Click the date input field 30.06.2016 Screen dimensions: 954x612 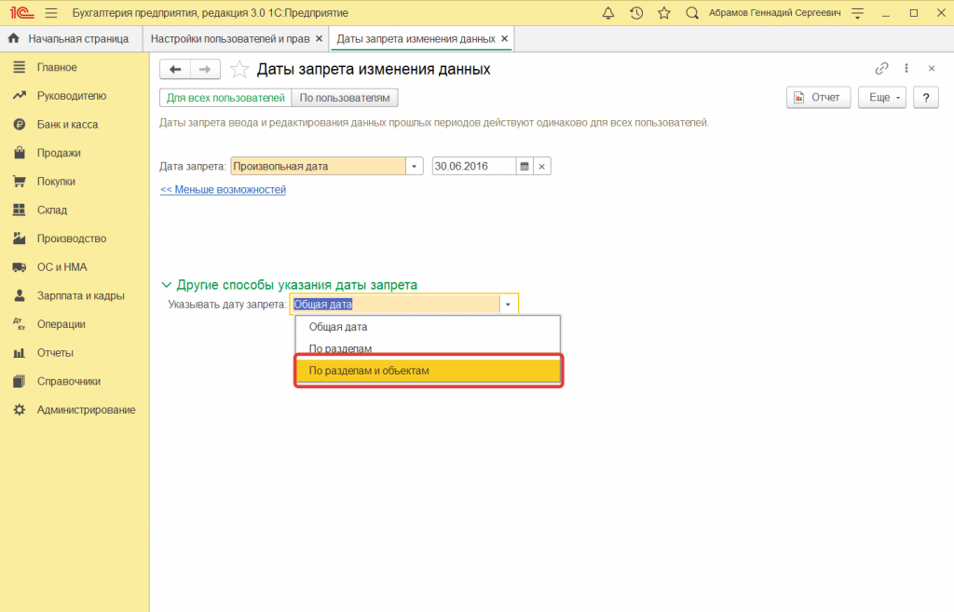pyautogui.click(x=472, y=167)
